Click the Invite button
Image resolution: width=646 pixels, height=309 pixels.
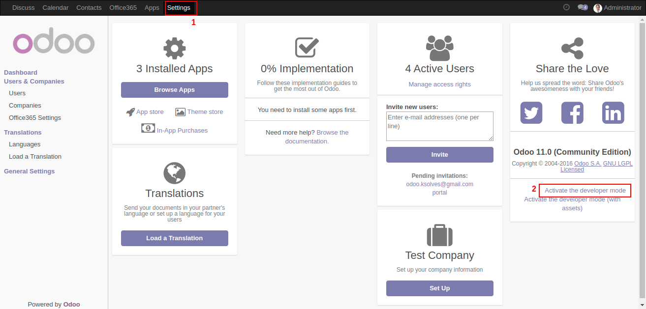click(440, 155)
